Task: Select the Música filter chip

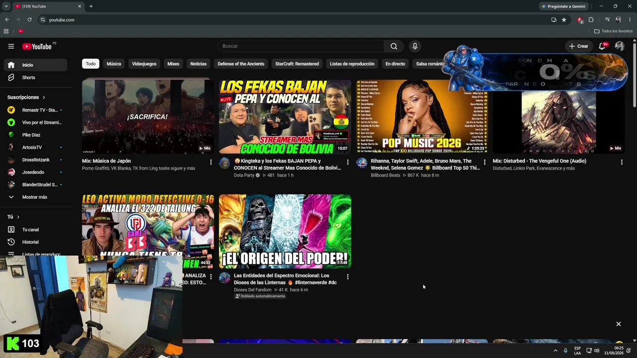Action: (114, 64)
